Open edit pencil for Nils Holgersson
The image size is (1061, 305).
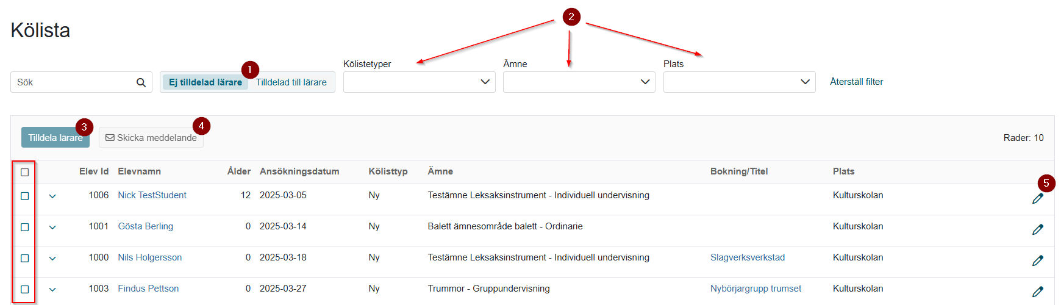tap(1037, 261)
